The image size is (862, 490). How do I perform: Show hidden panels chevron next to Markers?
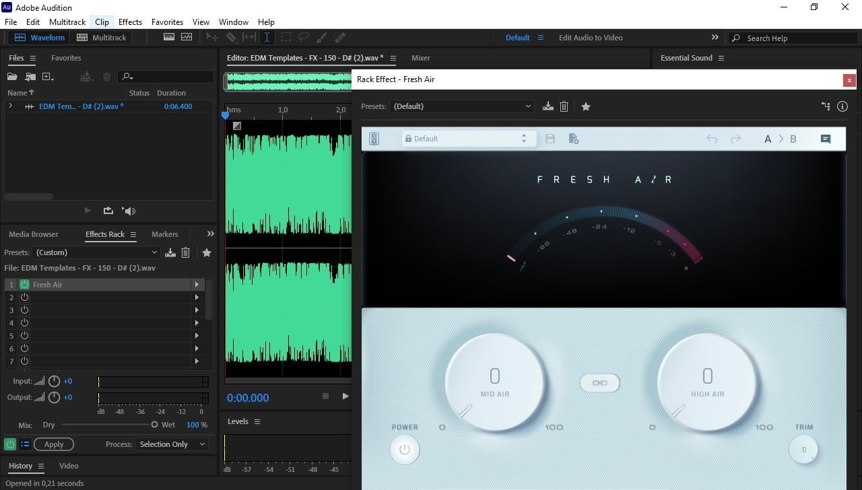point(210,234)
